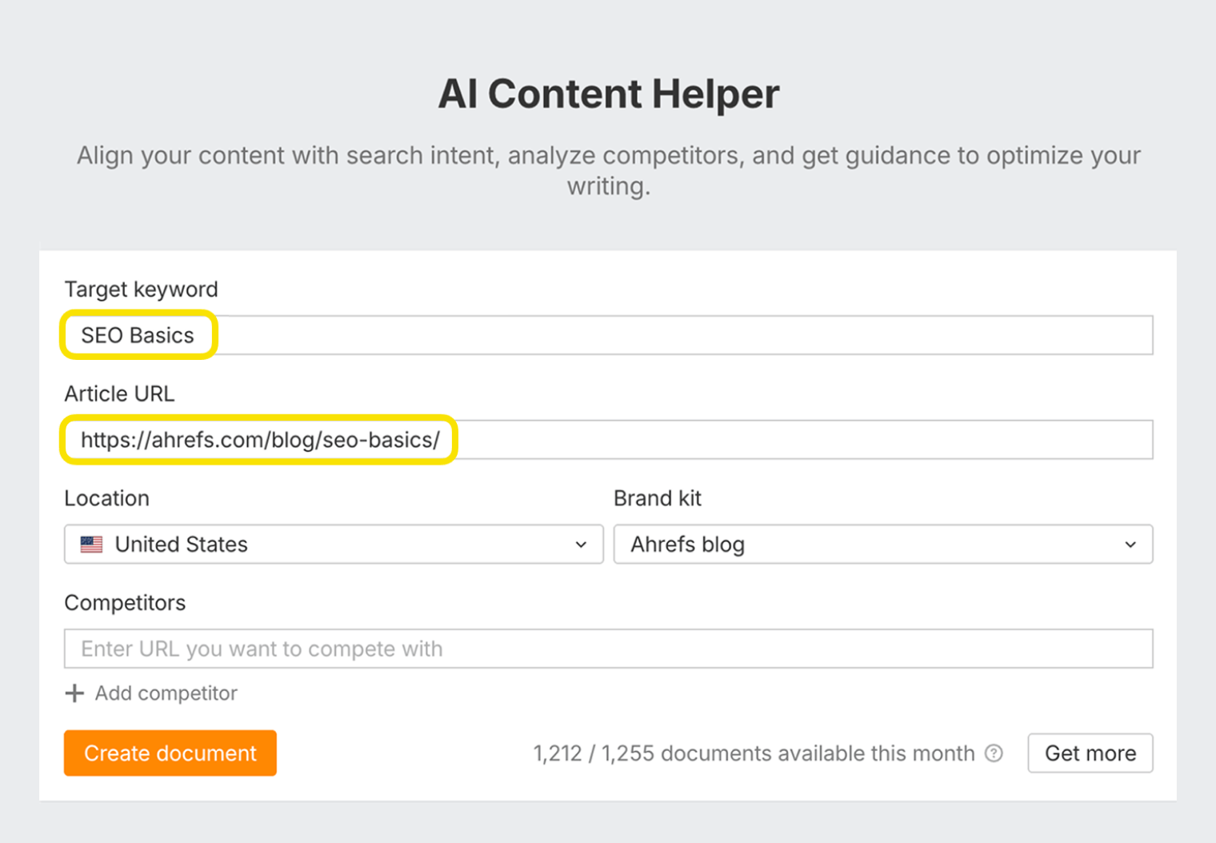Image resolution: width=1216 pixels, height=843 pixels.
Task: Click the Article URL input showing ahrefs.com link
Action: [x=608, y=439]
